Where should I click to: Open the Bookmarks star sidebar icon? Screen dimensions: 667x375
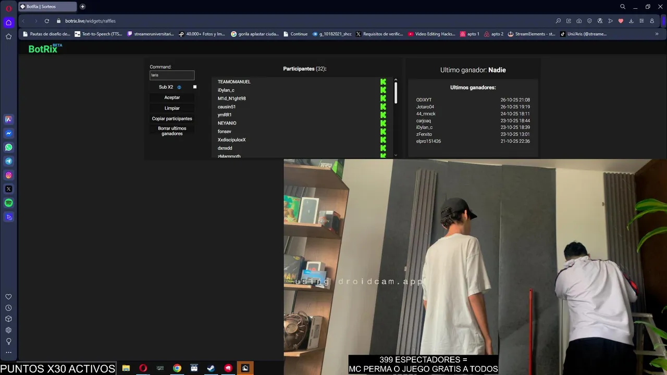click(x=8, y=36)
